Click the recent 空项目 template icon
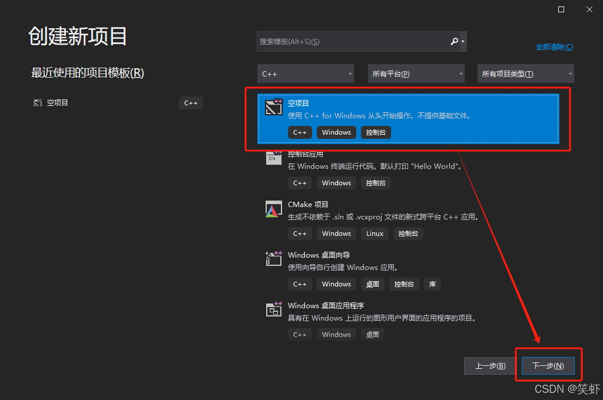Image resolution: width=603 pixels, height=400 pixels. 37,102
